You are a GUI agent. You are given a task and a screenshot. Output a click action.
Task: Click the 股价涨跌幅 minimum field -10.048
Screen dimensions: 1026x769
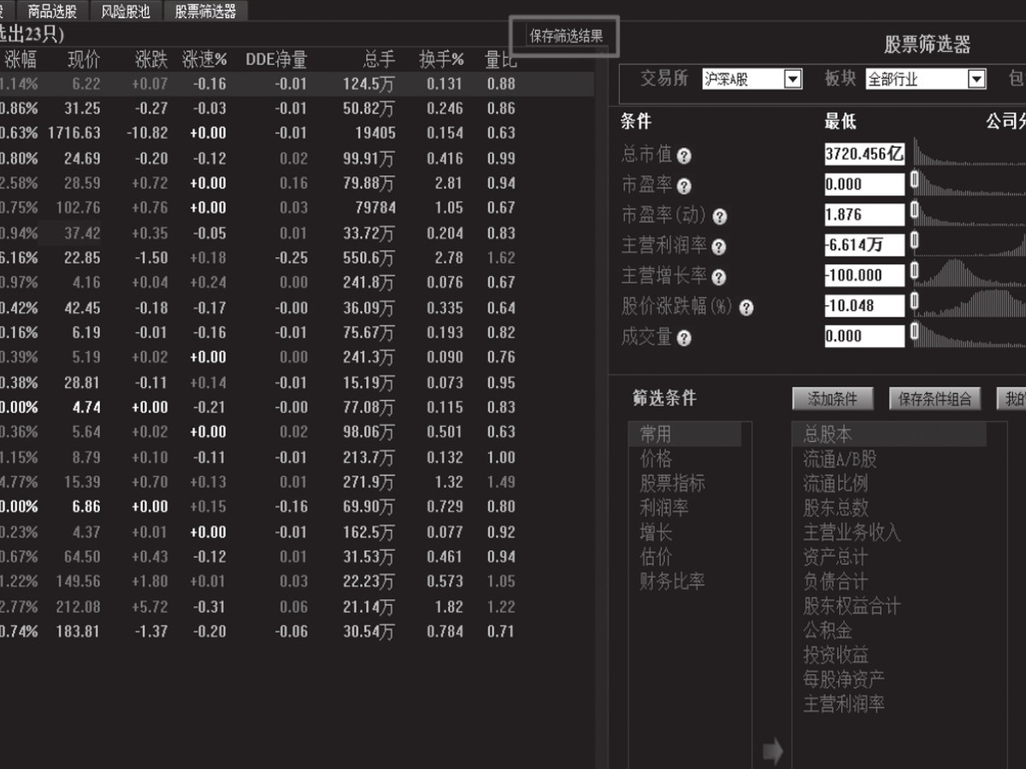pos(864,306)
